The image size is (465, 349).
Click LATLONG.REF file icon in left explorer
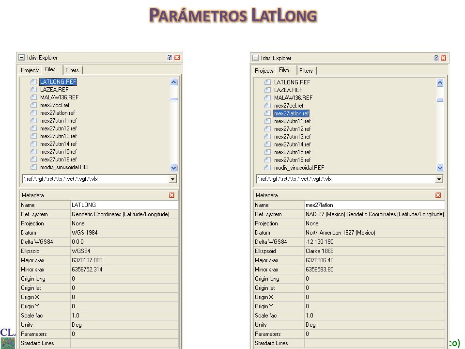(x=34, y=81)
